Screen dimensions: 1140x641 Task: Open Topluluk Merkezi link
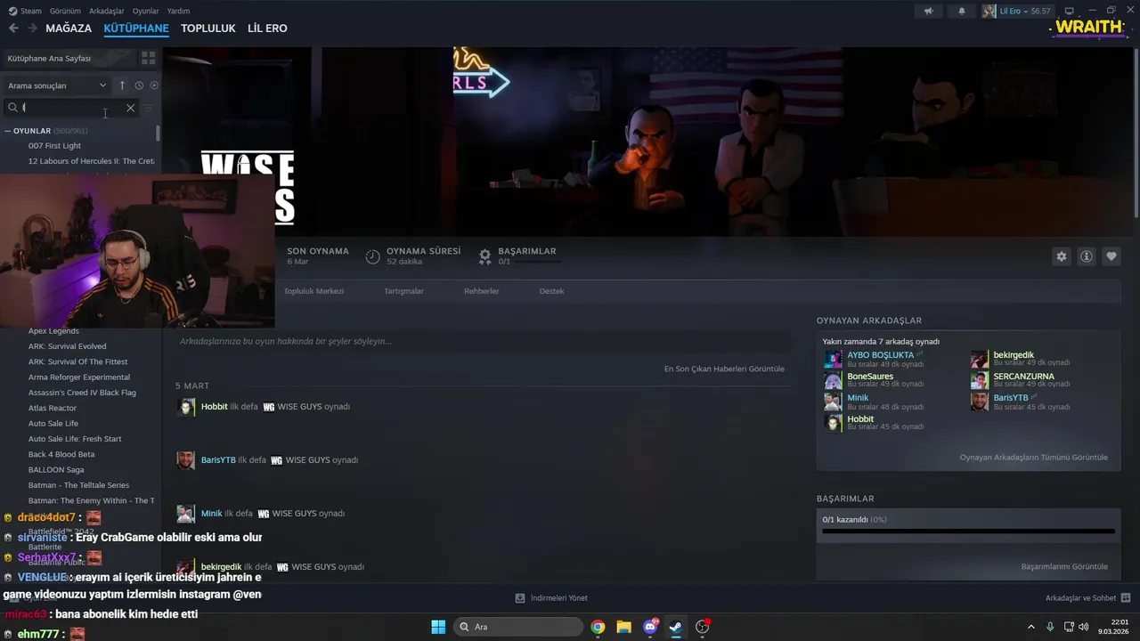(x=313, y=291)
